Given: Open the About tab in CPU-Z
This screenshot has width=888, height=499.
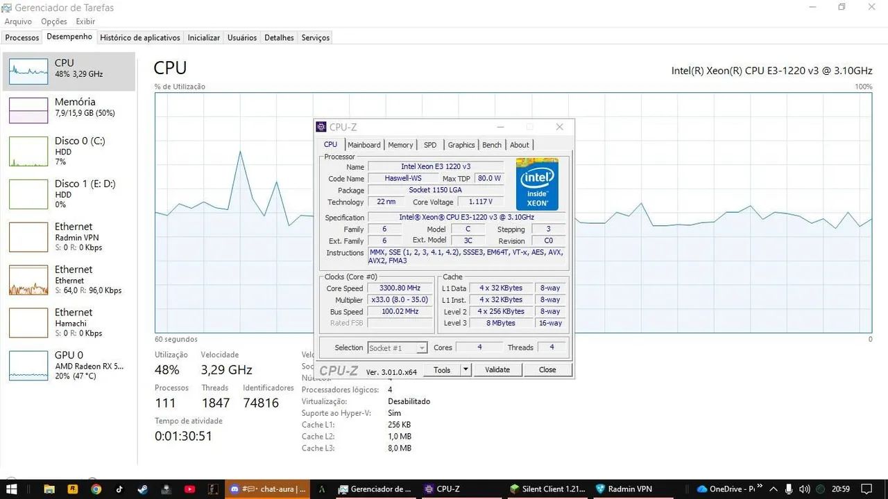Looking at the screenshot, I should 520,145.
